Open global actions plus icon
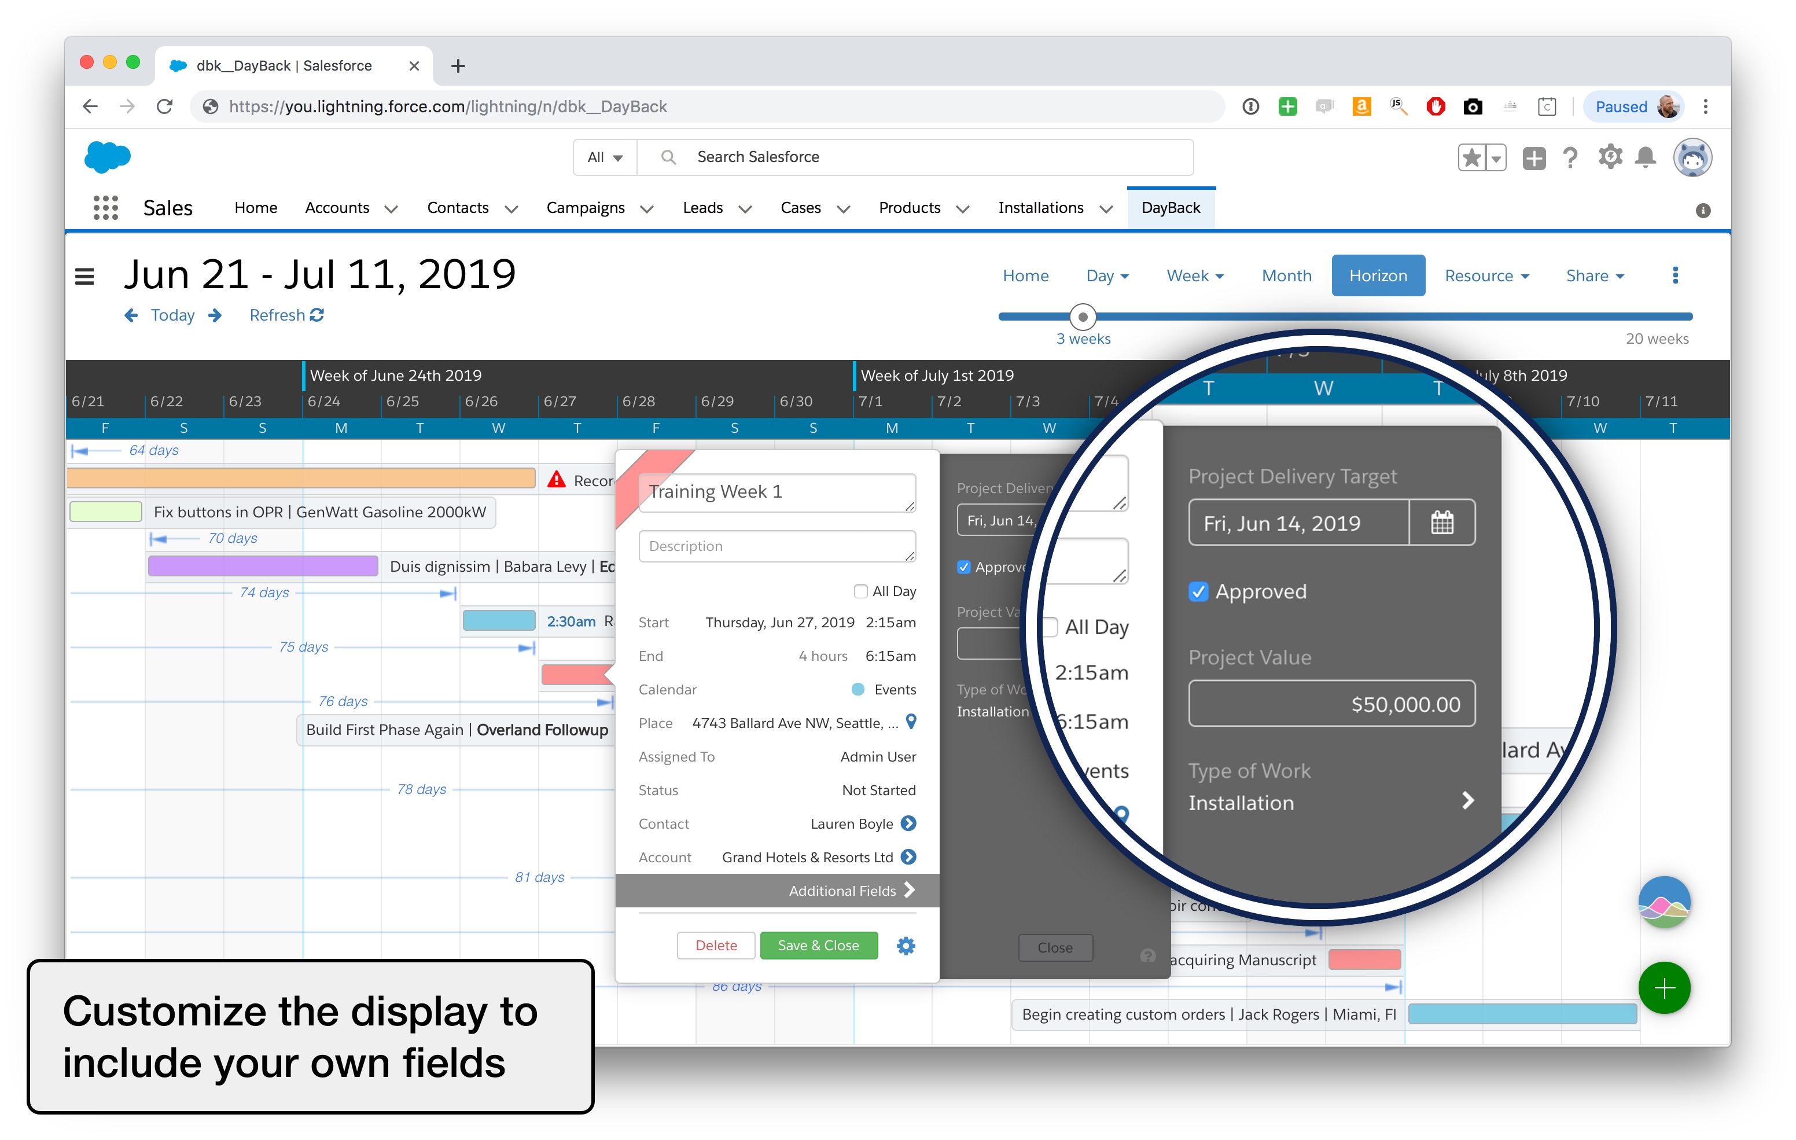Screen dimensions: 1796x1140 pyautogui.click(x=1533, y=157)
